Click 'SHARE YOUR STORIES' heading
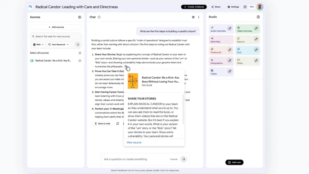The height and width of the screenshot is (174, 309). coord(142,99)
